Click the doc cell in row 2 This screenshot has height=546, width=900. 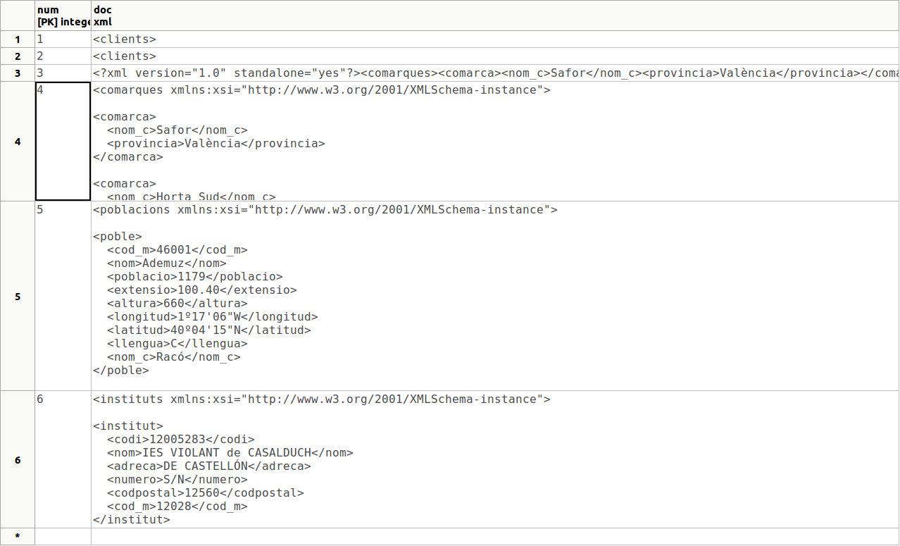(x=494, y=56)
